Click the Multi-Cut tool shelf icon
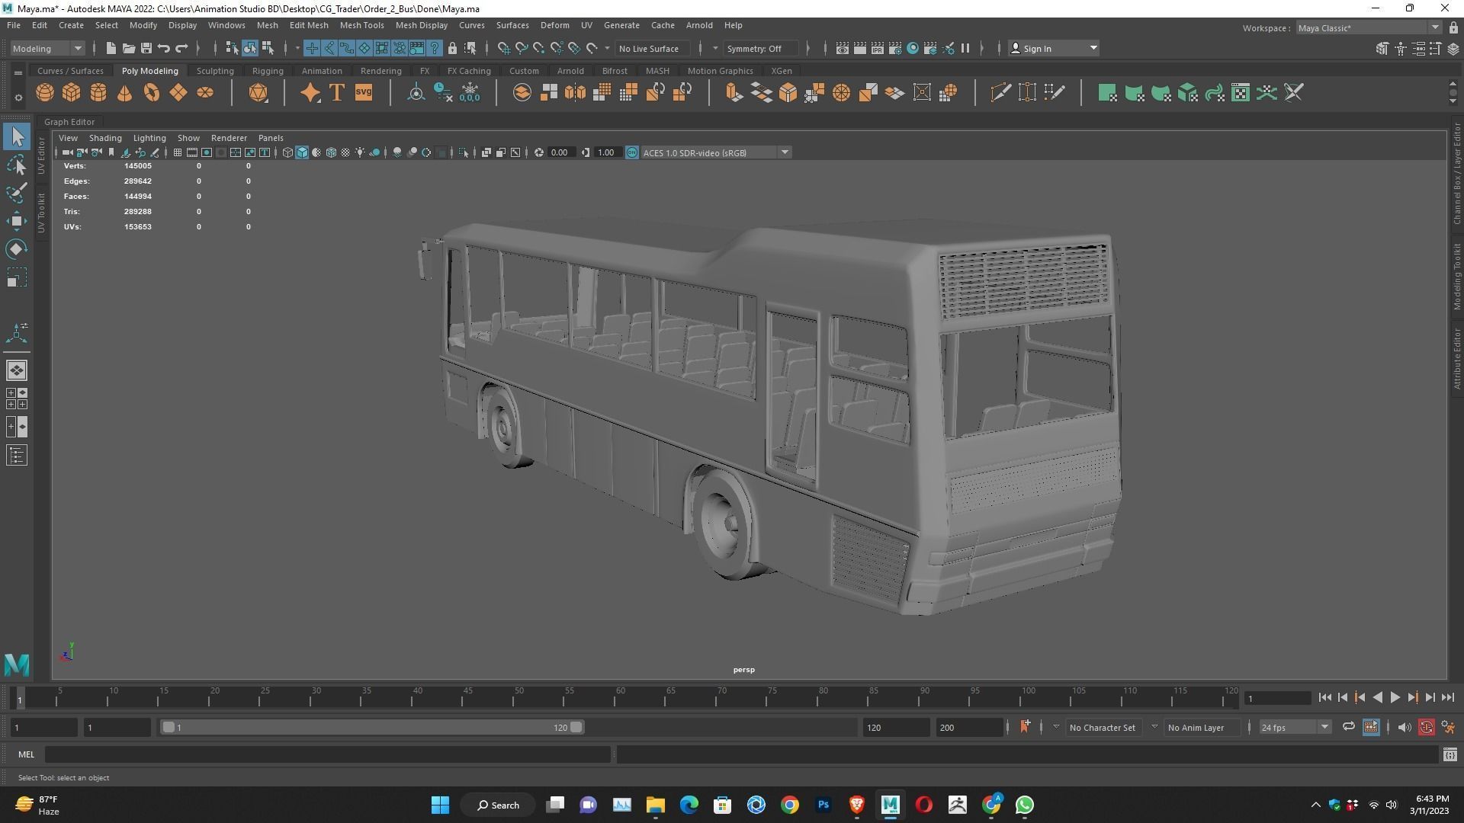The height and width of the screenshot is (823, 1464). coord(1000,93)
